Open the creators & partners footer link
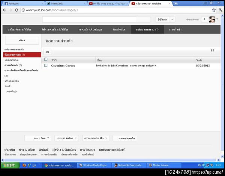The height and width of the screenshot is (176, 225). pos(64,150)
